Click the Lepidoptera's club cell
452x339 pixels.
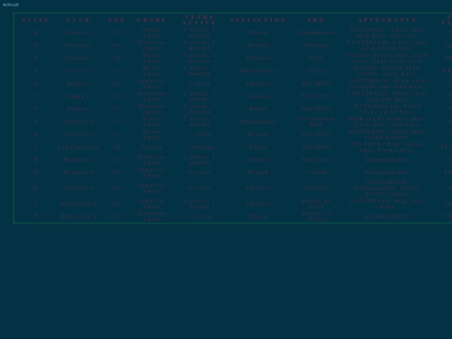[79, 147]
